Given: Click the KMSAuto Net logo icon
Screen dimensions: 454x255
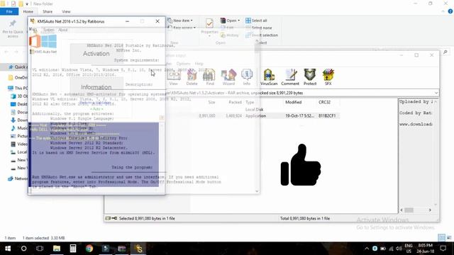Looking at the screenshot, I should [43, 41].
